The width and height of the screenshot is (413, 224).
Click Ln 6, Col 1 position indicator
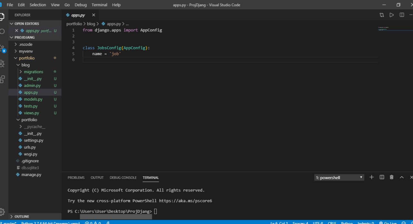[x=279, y=222]
